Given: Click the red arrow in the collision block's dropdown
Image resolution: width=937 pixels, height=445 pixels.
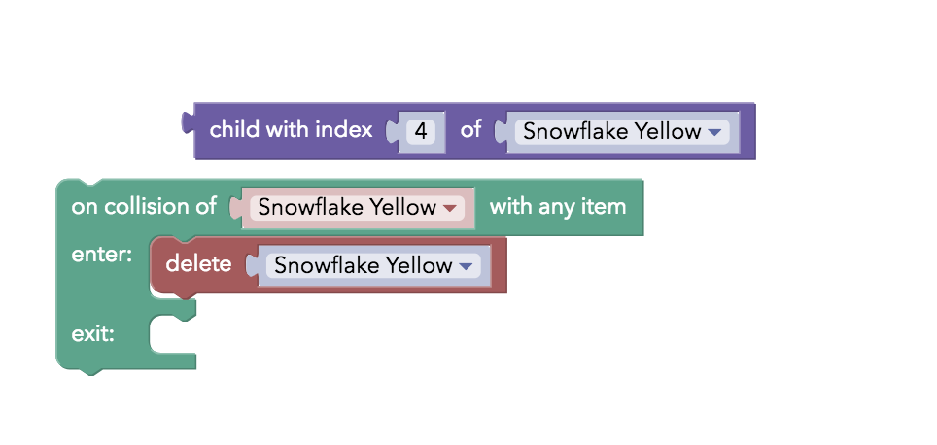Looking at the screenshot, I should point(450,208).
